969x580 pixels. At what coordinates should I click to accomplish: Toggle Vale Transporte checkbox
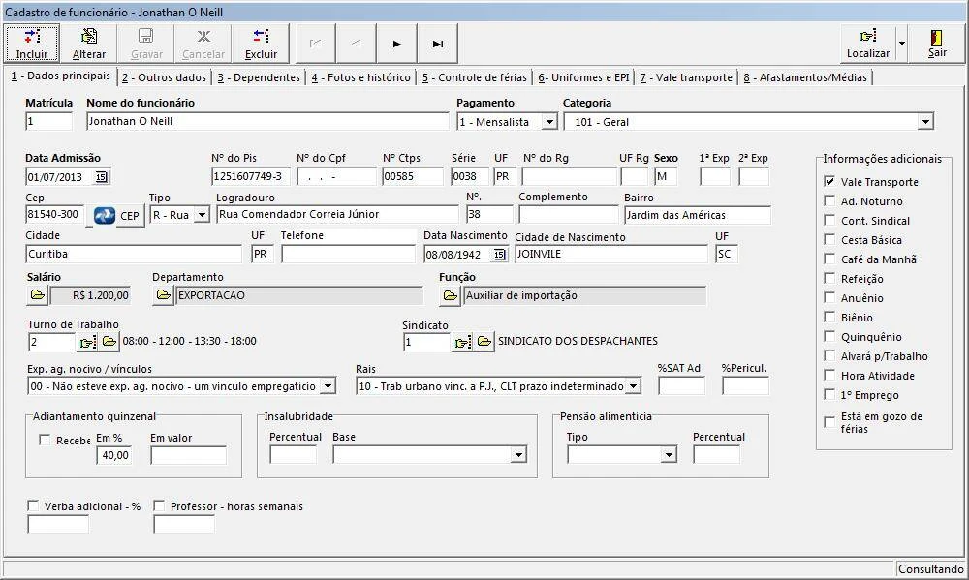point(829,181)
